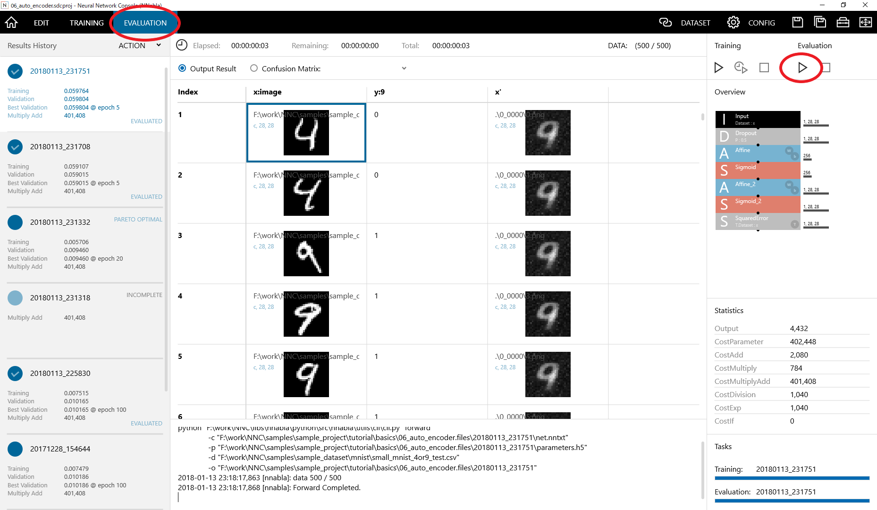This screenshot has height=510, width=877.
Task: Select the Confusion Matrix radio button
Action: pos(254,68)
